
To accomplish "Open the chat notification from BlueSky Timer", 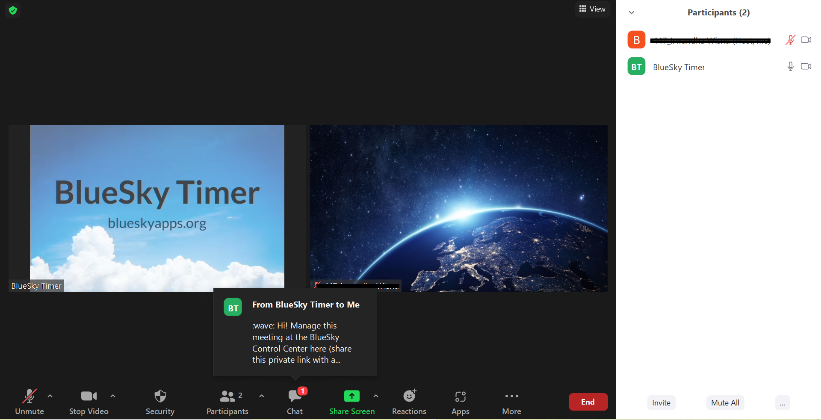I will click(x=295, y=332).
